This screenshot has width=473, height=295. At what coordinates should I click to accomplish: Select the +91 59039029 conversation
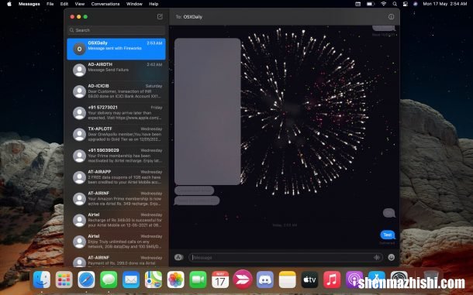116,156
